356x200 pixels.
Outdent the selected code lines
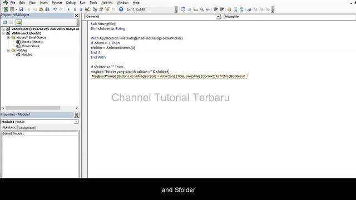pyautogui.click(x=222, y=9)
